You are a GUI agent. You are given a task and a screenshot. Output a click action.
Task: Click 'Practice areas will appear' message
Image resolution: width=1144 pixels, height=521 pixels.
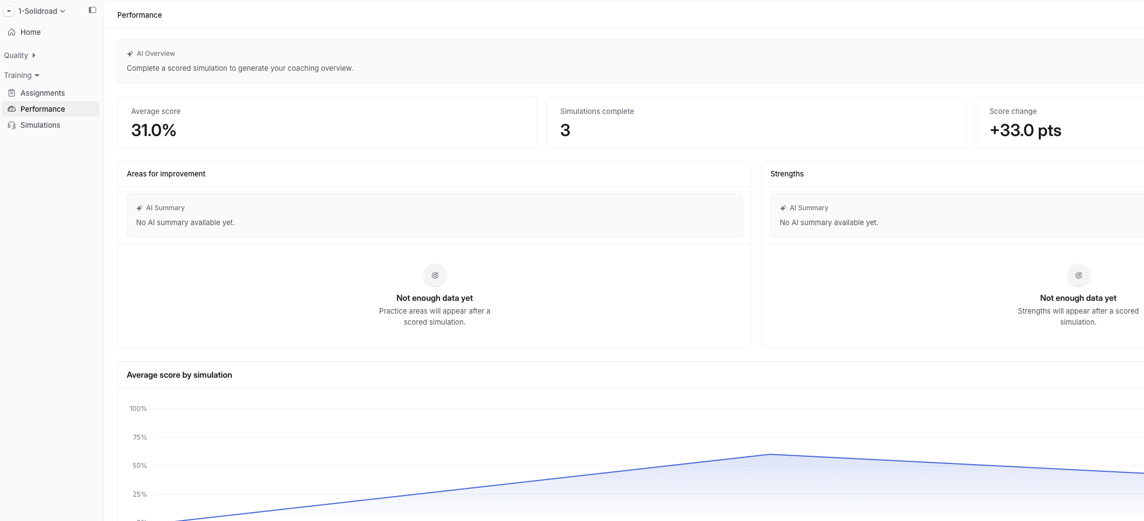(434, 316)
